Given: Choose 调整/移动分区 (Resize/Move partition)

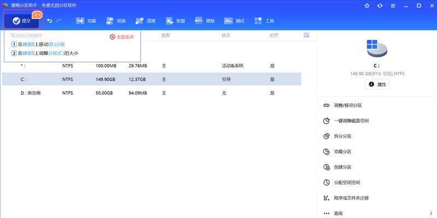Looking at the screenshot, I should (342, 106).
